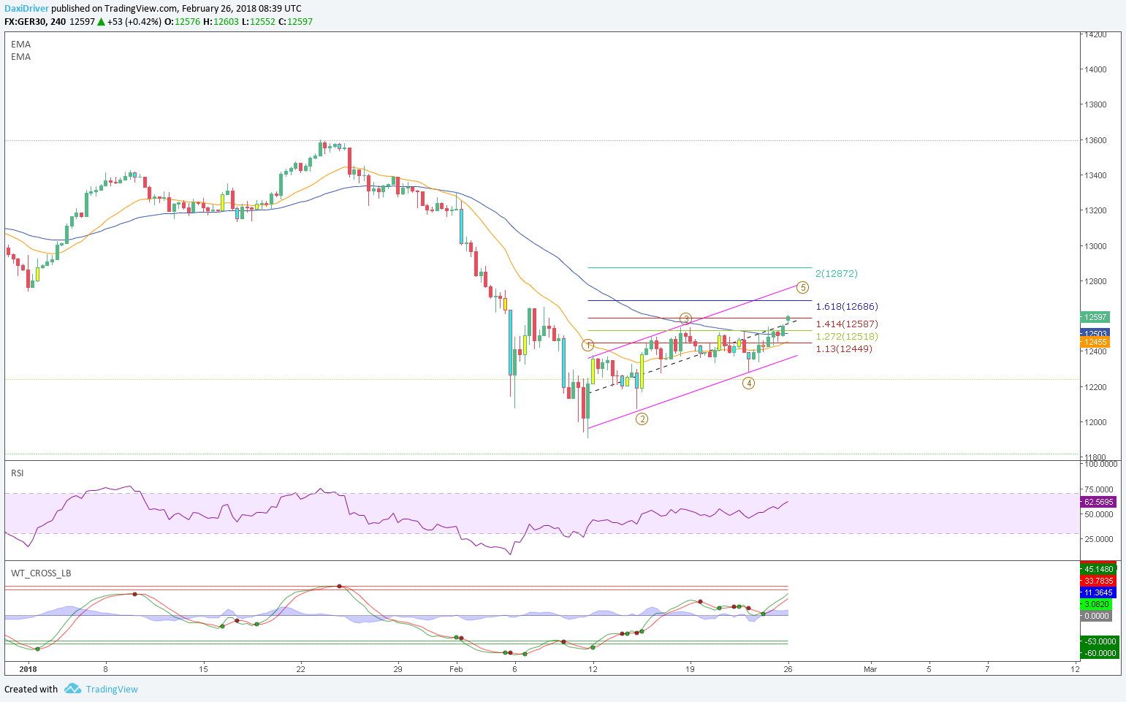Click the 13600 price axis label
The image size is (1126, 702).
click(1095, 140)
